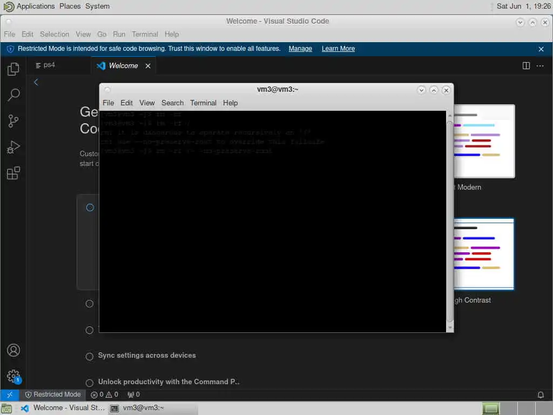Open editor More Actions ellipsis

click(540, 65)
